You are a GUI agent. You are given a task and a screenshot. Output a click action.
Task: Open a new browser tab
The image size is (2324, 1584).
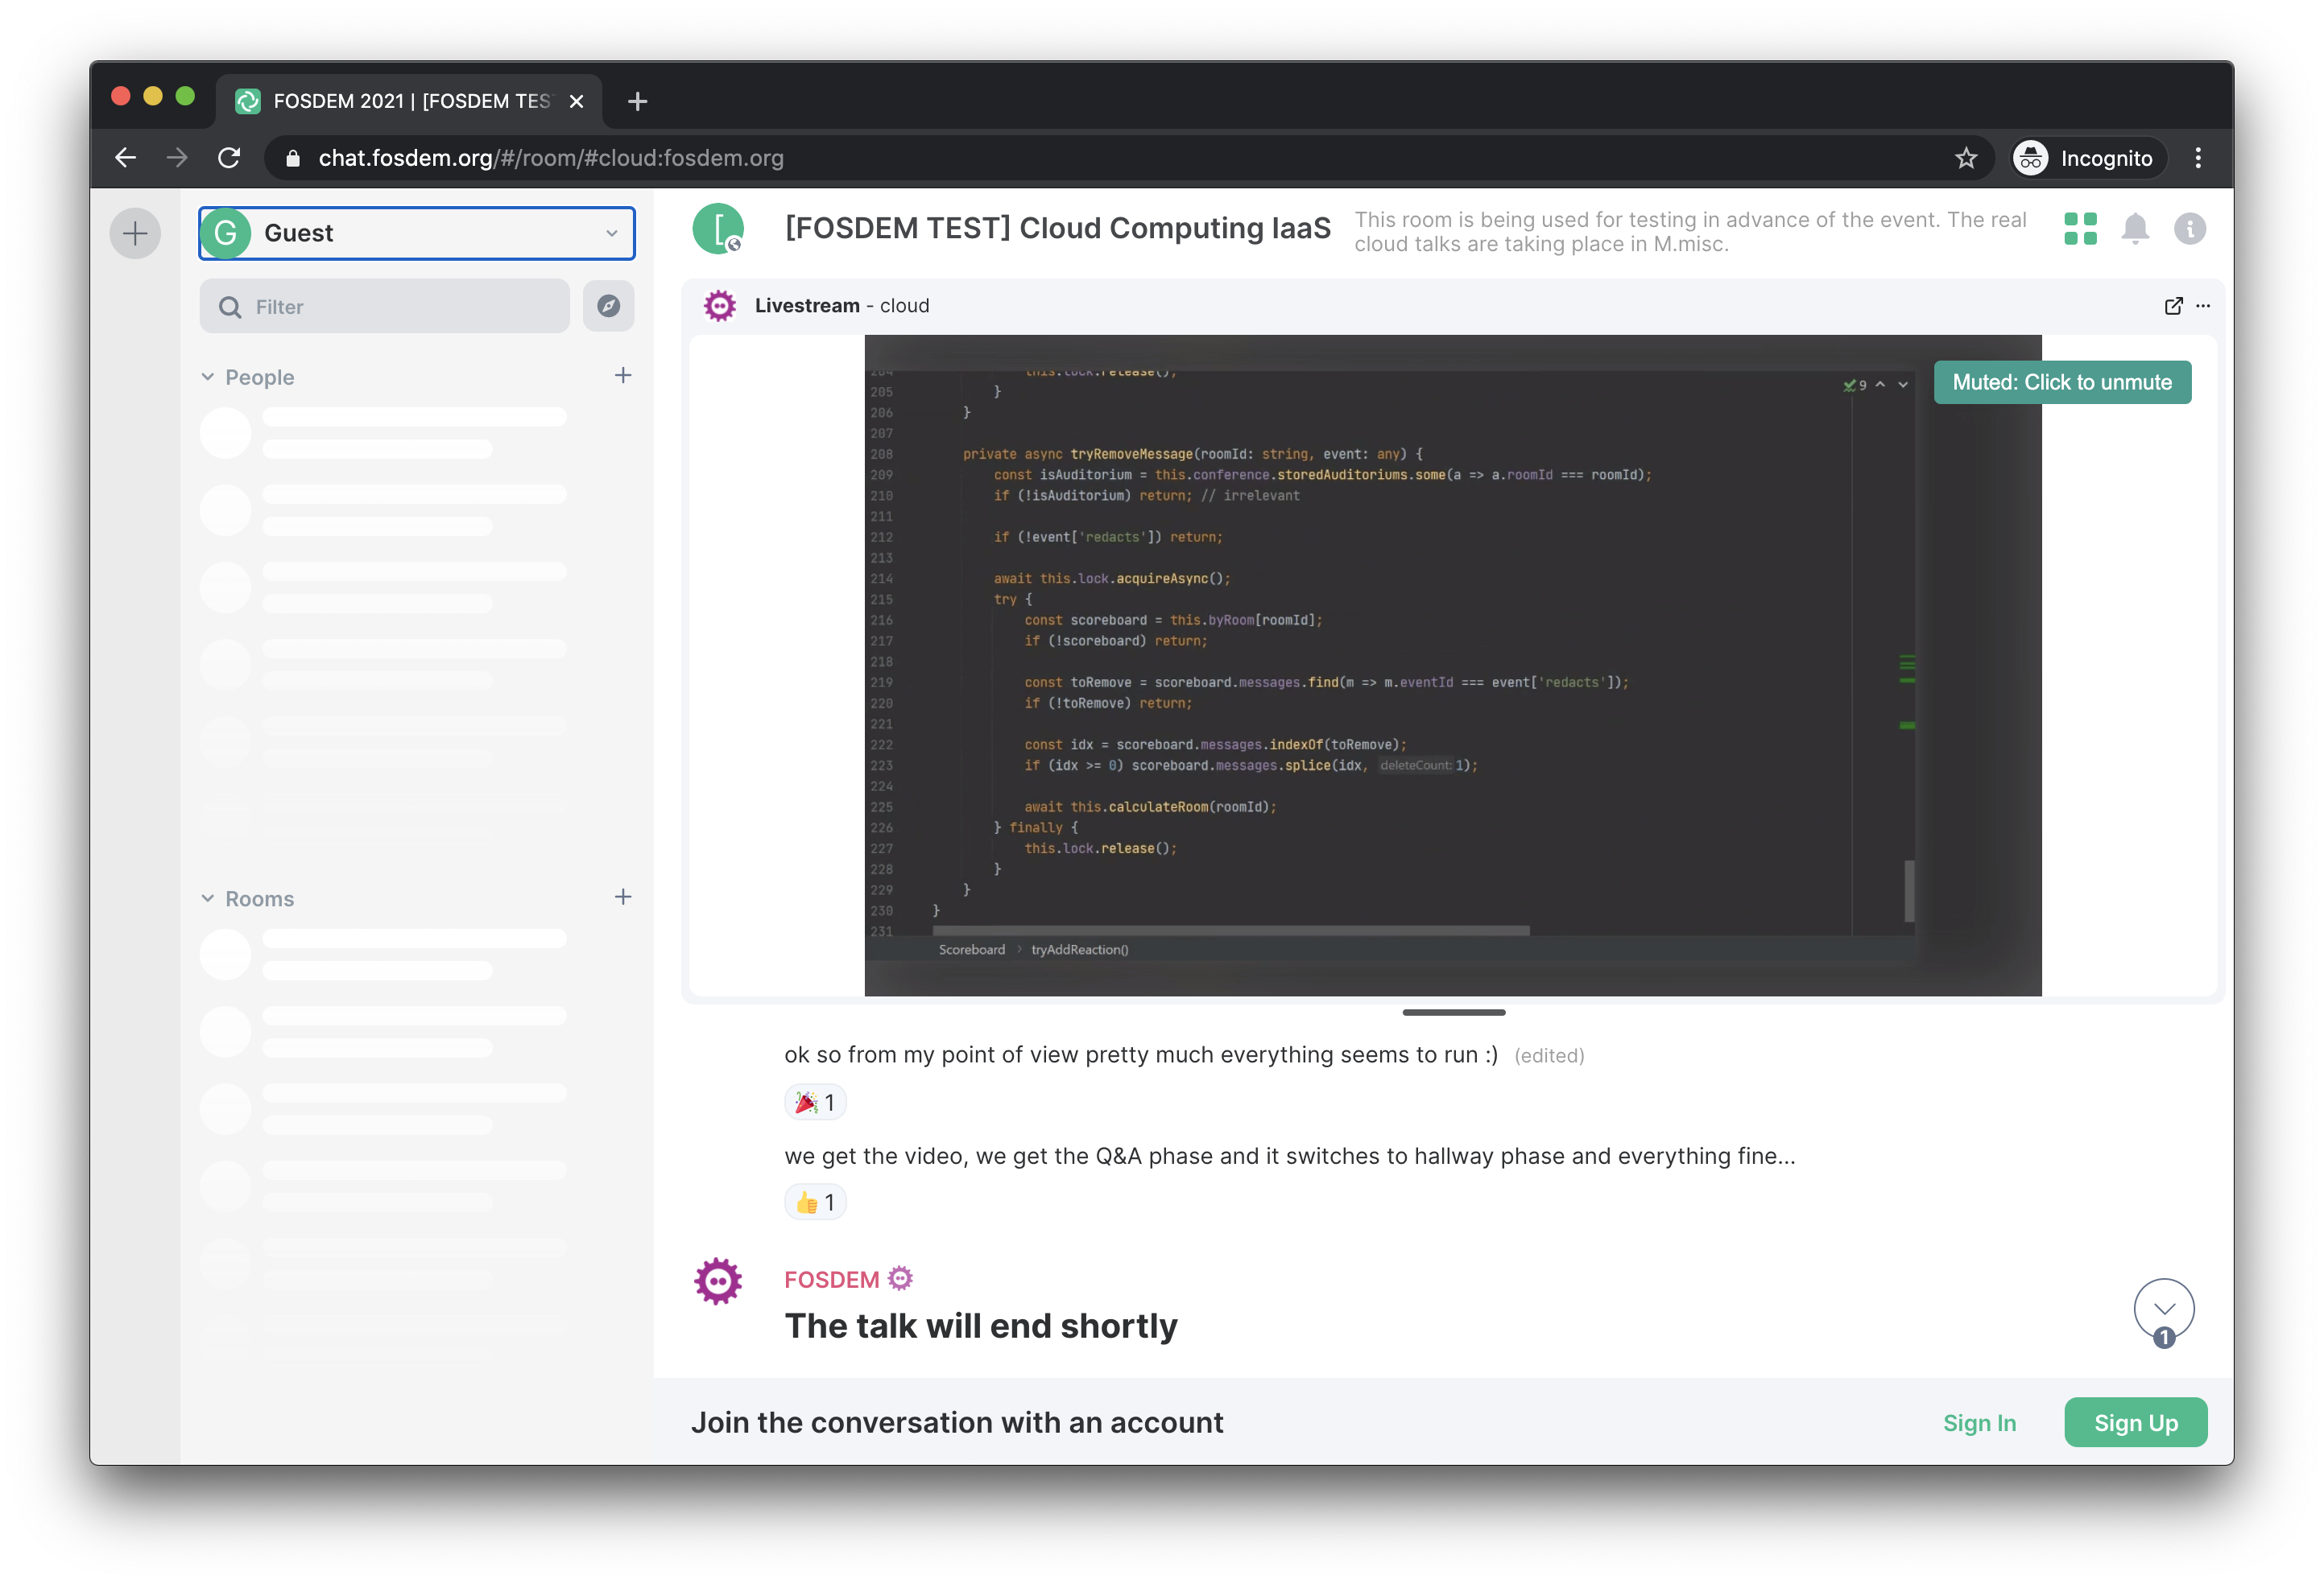637,101
